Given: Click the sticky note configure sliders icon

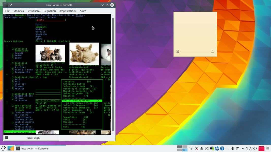Looking at the screenshot, I should pyautogui.click(x=213, y=52).
